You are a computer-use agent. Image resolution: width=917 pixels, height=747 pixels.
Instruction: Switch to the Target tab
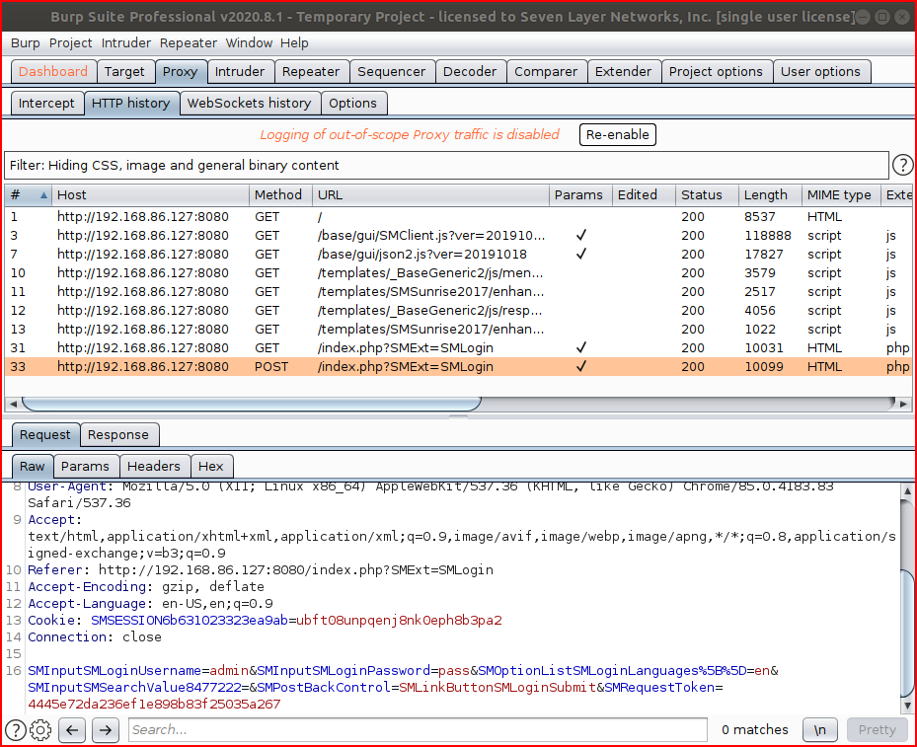124,72
